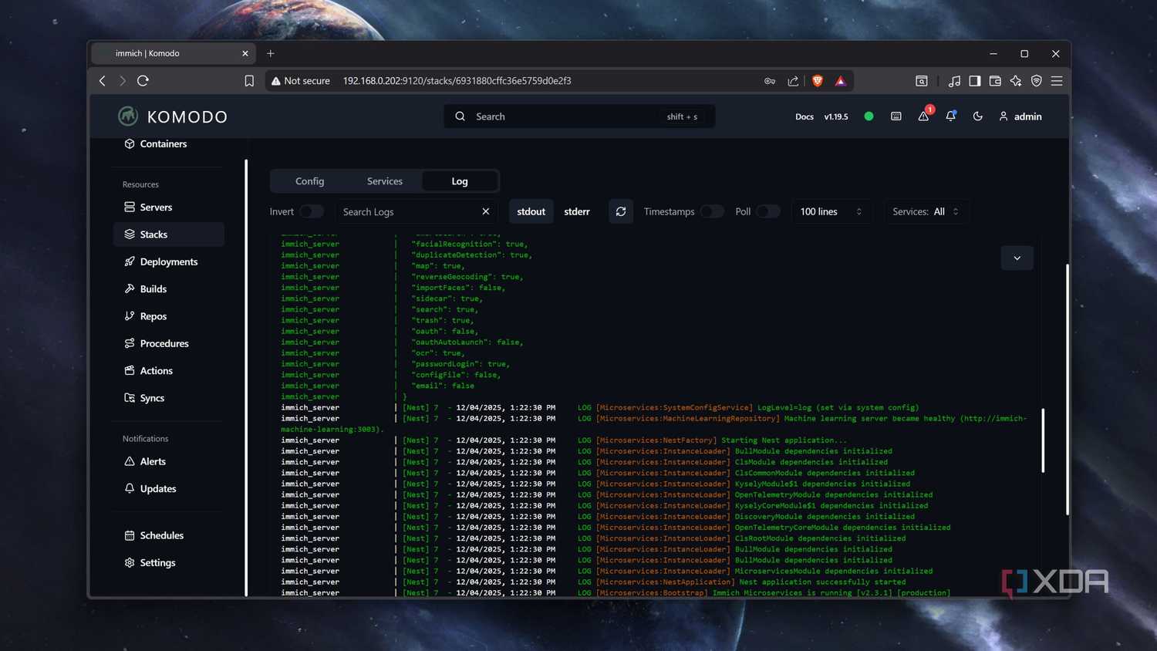Open the notification bell in header
This screenshot has height=651, width=1157.
[951, 116]
